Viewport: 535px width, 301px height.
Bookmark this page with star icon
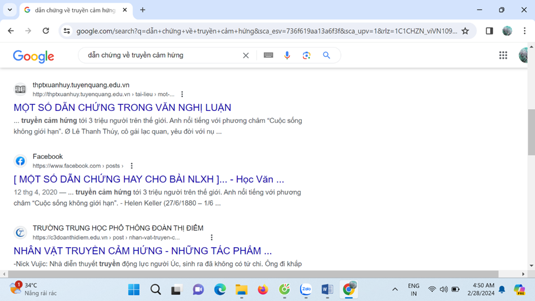click(x=465, y=31)
